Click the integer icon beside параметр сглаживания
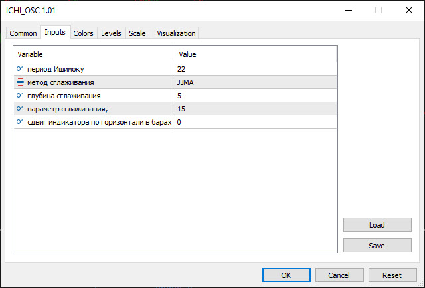 (19, 109)
